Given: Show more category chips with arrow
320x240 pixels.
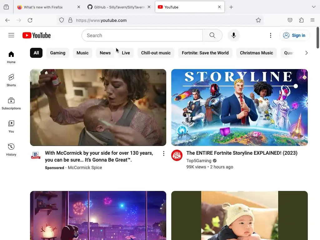Looking at the screenshot, I should (306, 53).
